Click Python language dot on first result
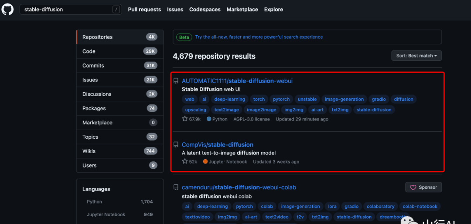 pos(209,119)
